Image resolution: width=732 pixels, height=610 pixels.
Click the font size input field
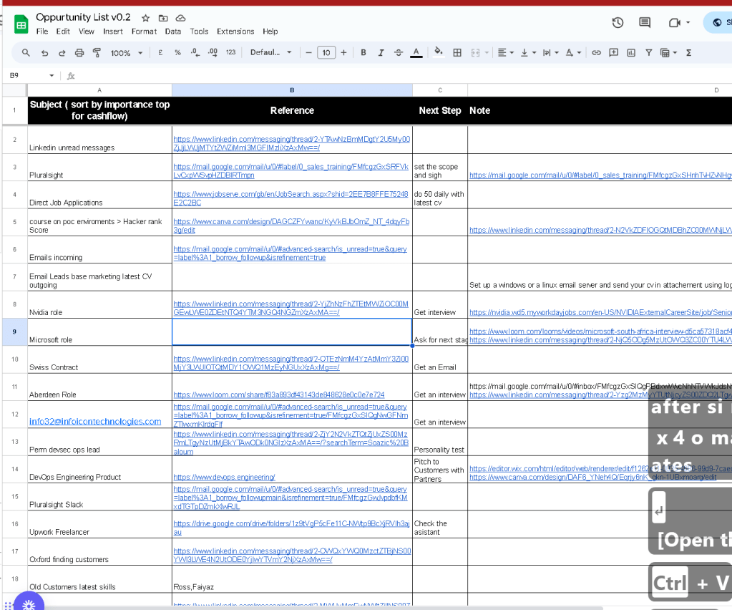(326, 53)
